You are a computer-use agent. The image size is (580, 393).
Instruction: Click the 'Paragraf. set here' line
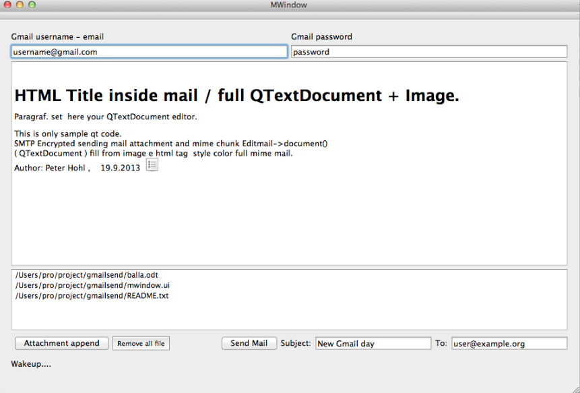tap(105, 117)
